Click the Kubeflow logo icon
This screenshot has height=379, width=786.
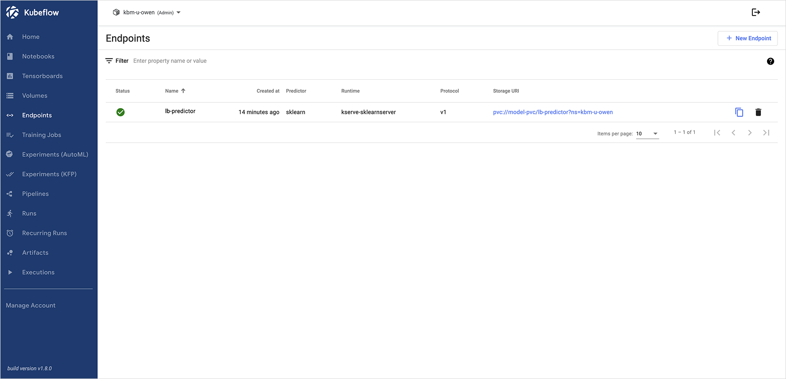[x=12, y=12]
